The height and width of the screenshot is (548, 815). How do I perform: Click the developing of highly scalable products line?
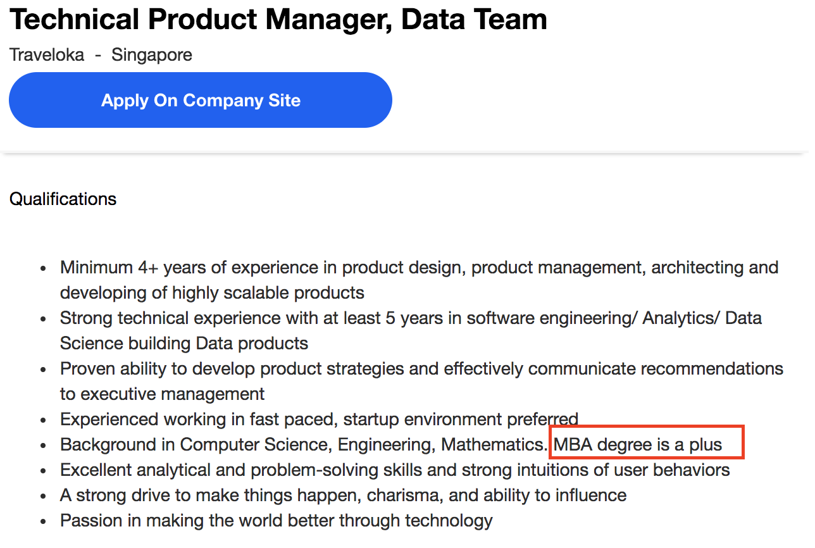coord(212,292)
